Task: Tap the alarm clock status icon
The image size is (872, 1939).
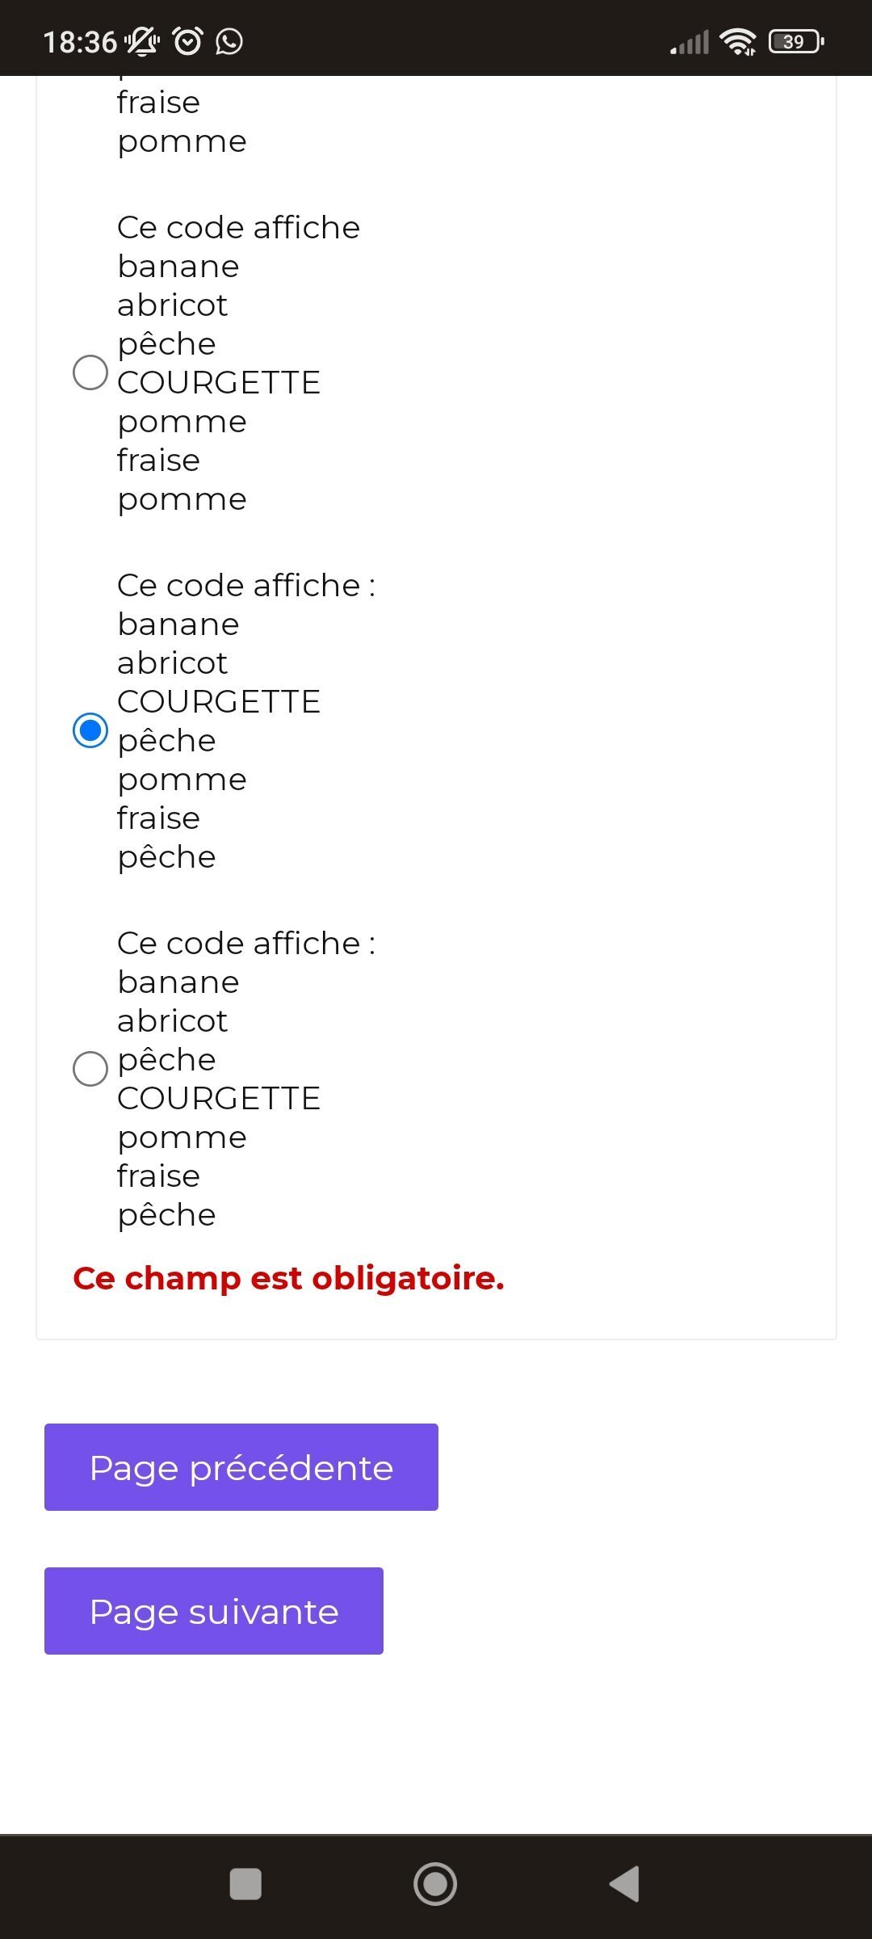Action: click(188, 41)
